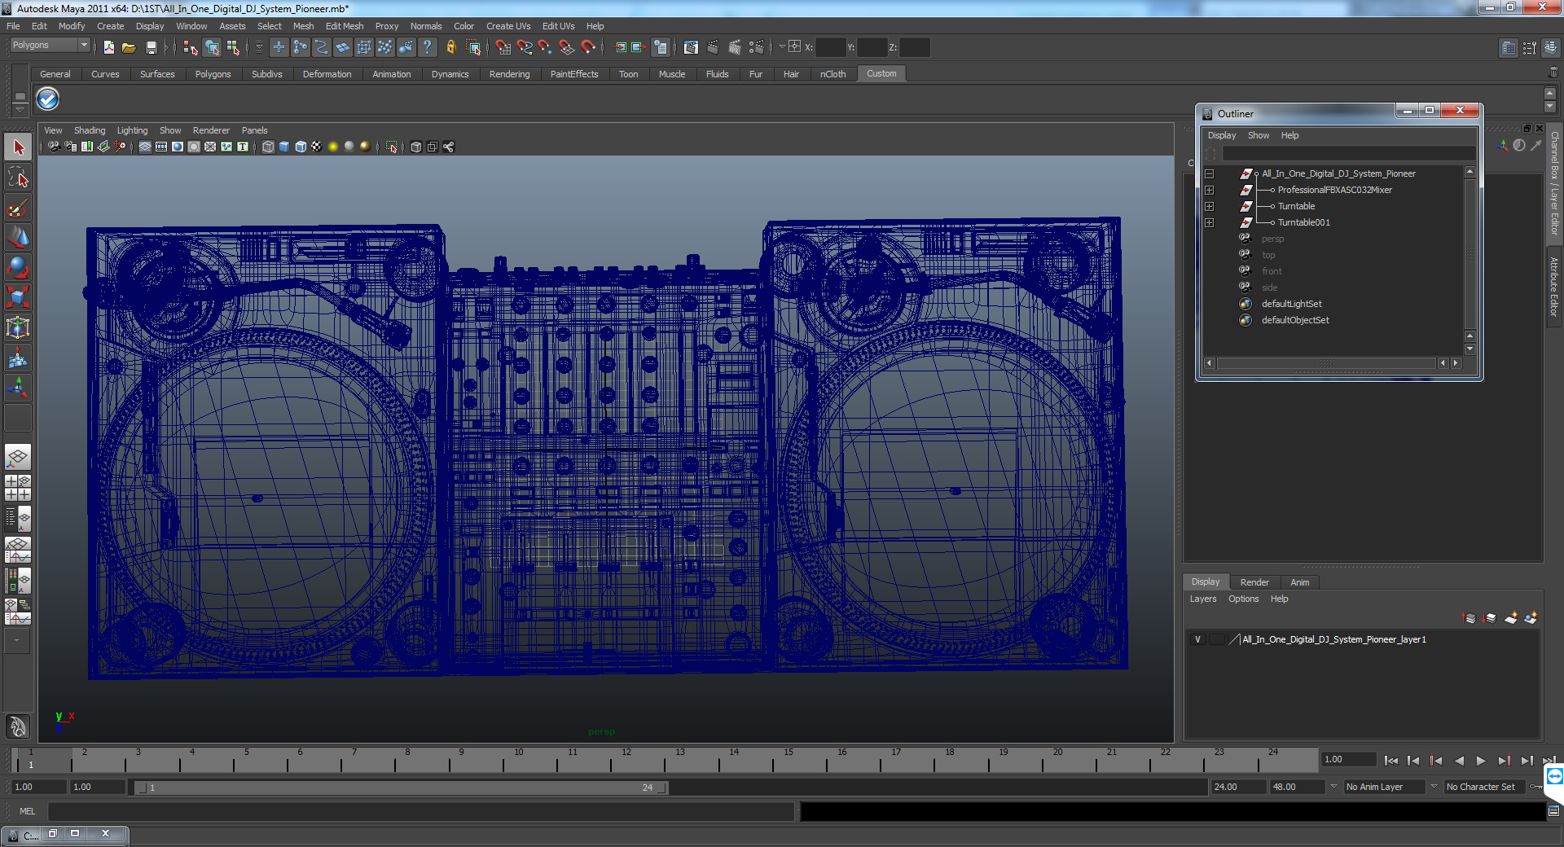Open the Script Editor icon

tap(1553, 810)
